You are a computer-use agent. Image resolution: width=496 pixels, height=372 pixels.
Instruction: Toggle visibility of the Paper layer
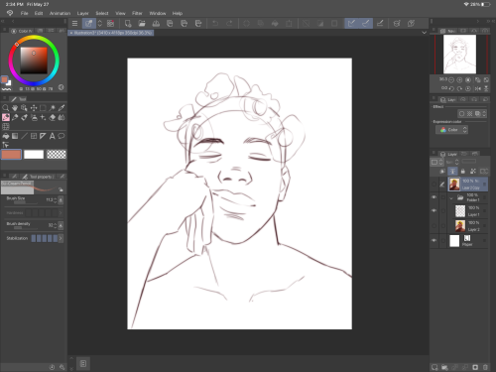coord(434,240)
